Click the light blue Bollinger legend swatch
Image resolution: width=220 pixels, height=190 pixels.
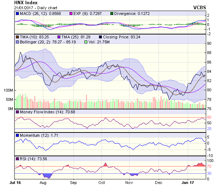17,42
